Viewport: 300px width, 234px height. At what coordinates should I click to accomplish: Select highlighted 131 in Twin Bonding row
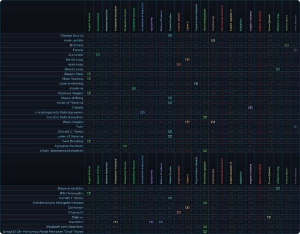[x=89, y=141]
